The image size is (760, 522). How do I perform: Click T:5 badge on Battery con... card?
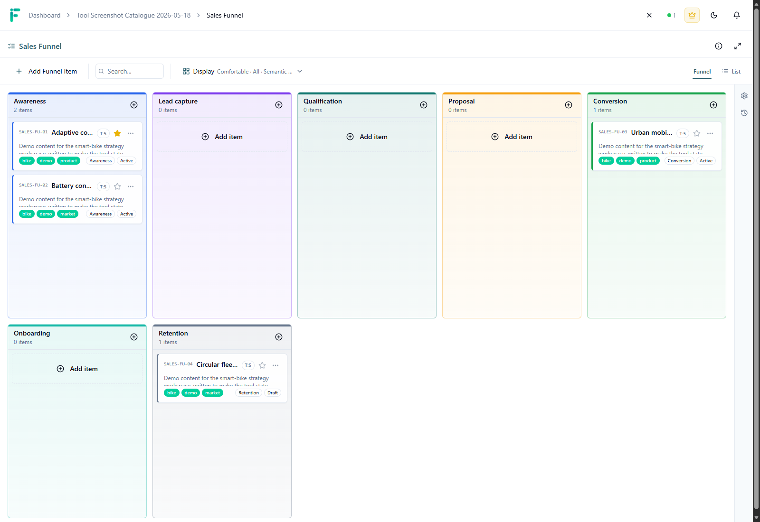[x=103, y=186]
